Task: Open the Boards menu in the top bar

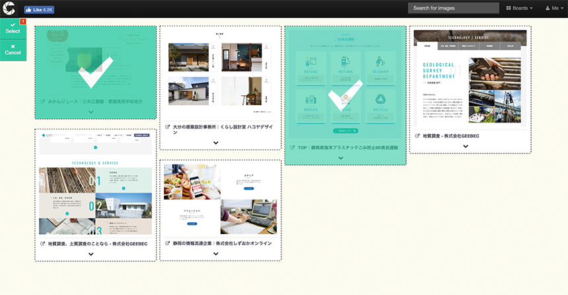Action: point(519,8)
